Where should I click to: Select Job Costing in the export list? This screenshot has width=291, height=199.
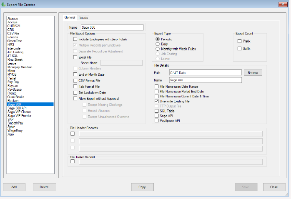(x=30, y=52)
